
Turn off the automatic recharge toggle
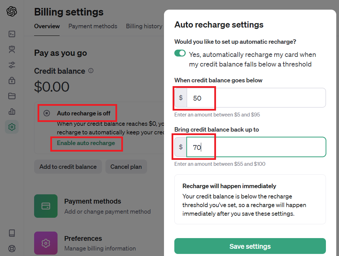[x=180, y=53]
